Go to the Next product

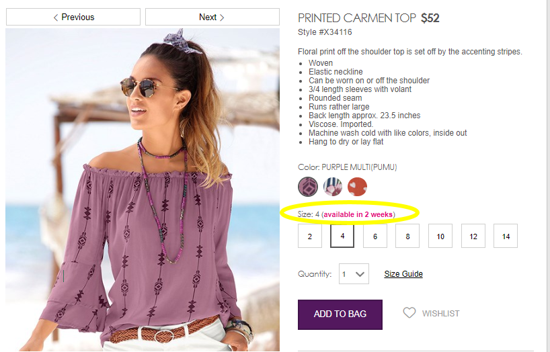[x=212, y=17]
